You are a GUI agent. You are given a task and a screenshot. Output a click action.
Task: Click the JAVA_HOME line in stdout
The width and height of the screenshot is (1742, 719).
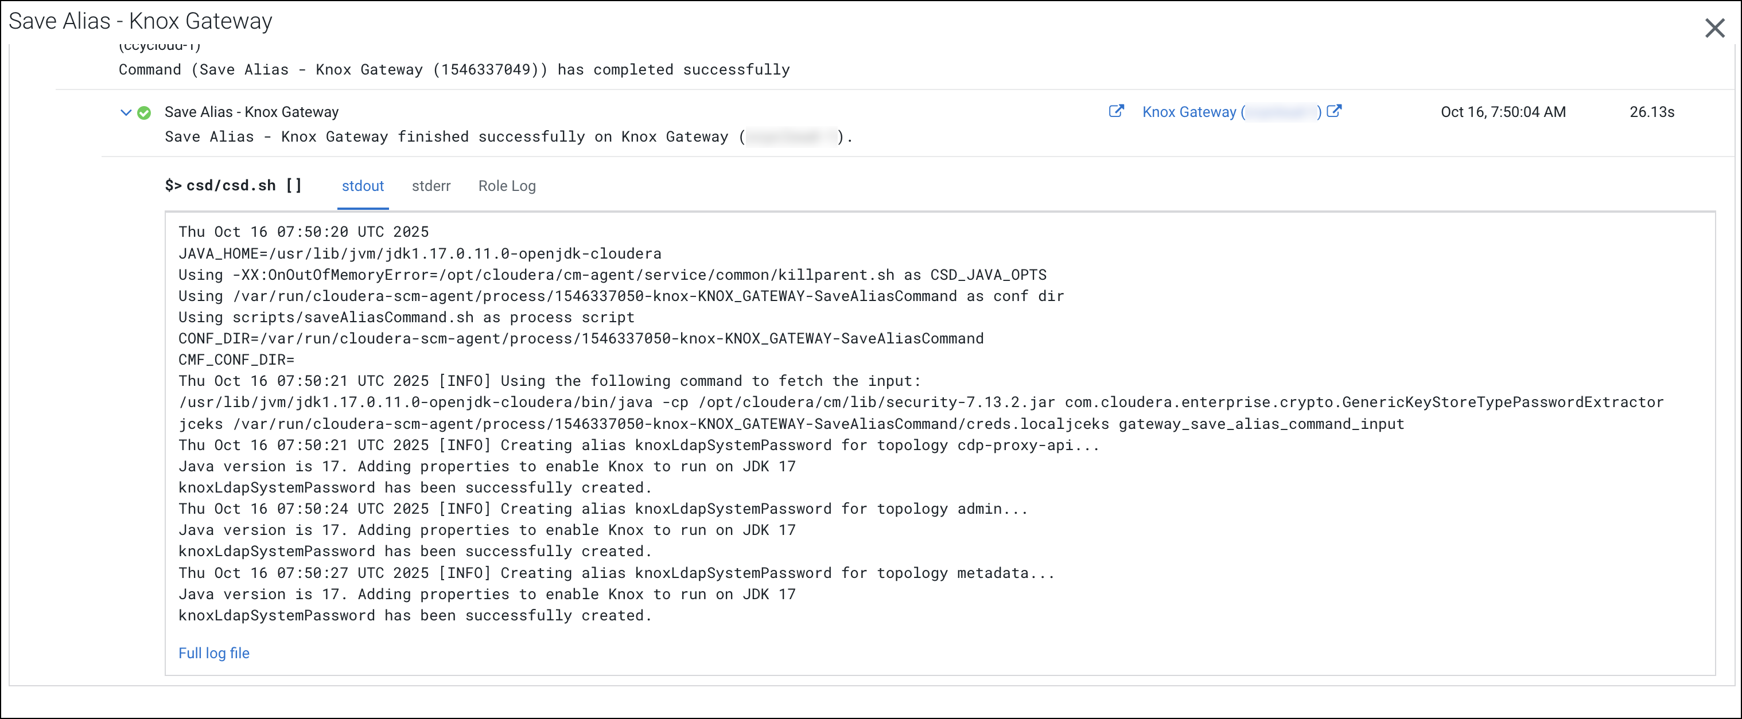coord(419,253)
